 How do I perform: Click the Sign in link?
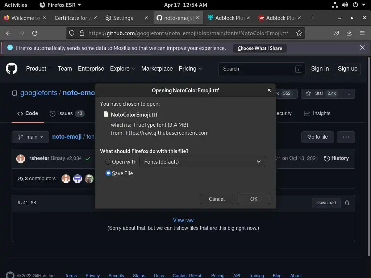(320, 68)
